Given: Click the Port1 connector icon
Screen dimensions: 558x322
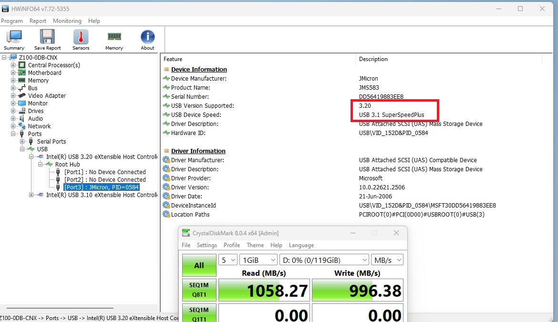Looking at the screenshot, I should tap(58, 172).
